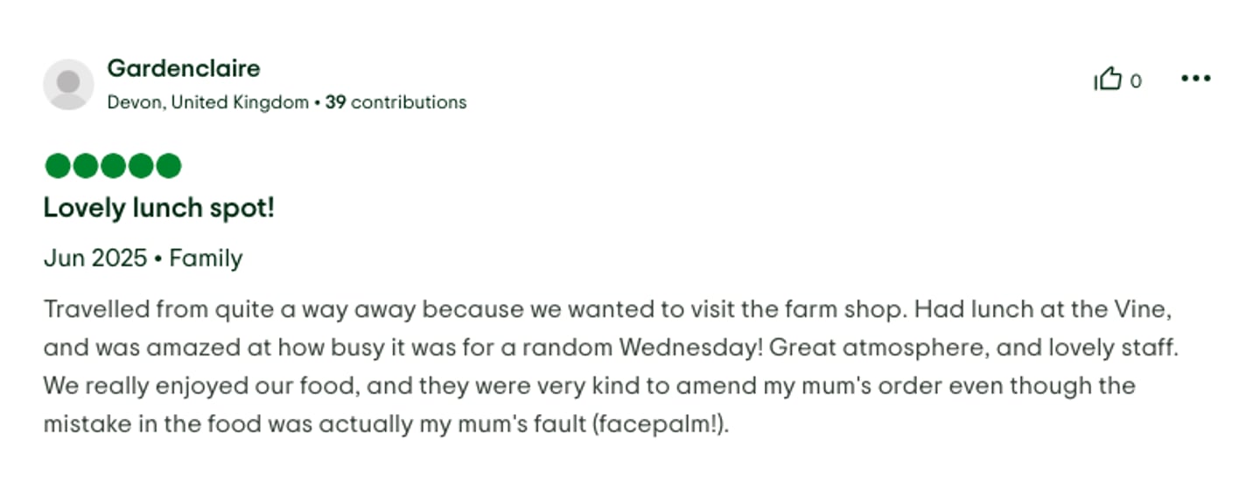1260x483 pixels.
Task: Click the fourth green rating bubble
Action: (140, 165)
